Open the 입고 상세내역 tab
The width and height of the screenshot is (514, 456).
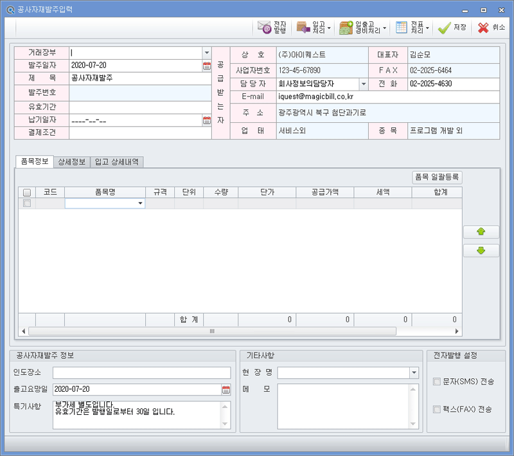117,162
